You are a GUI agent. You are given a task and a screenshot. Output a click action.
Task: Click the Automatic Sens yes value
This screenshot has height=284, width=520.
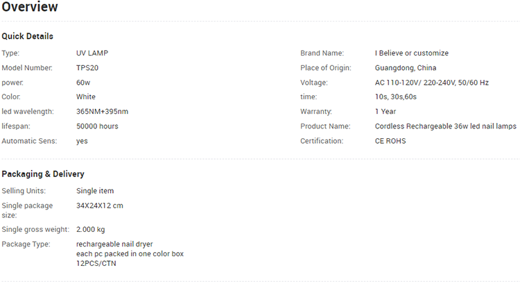click(82, 141)
